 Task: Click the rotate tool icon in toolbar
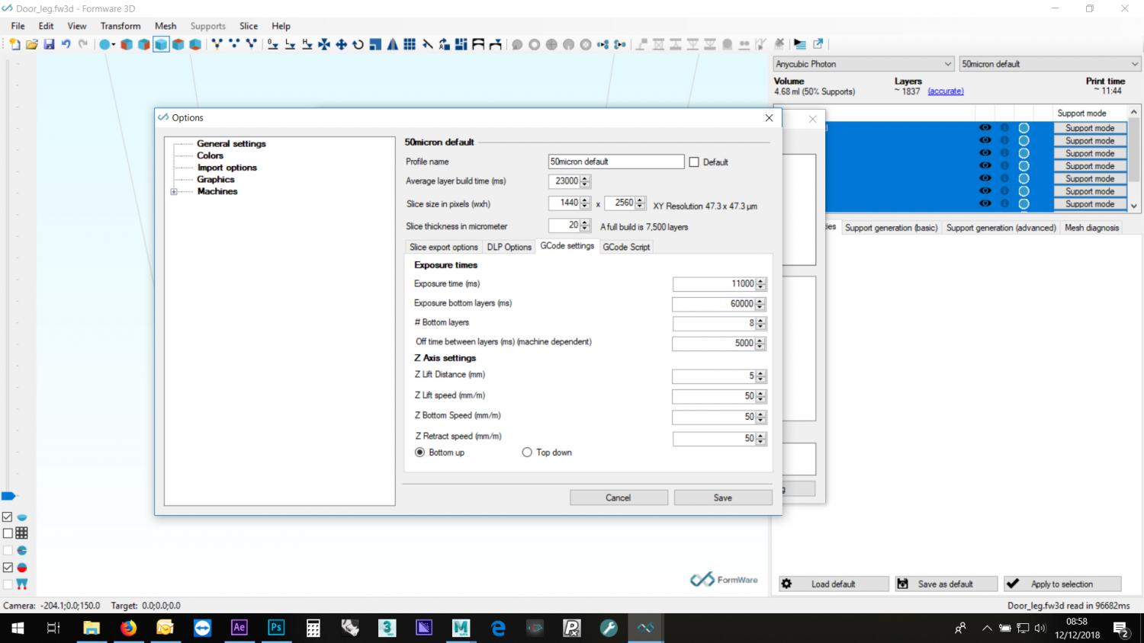(x=358, y=44)
